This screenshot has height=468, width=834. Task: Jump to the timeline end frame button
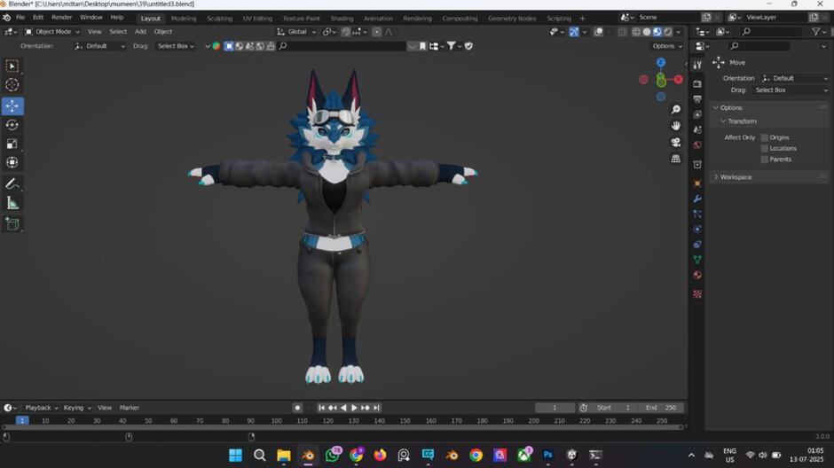(376, 408)
